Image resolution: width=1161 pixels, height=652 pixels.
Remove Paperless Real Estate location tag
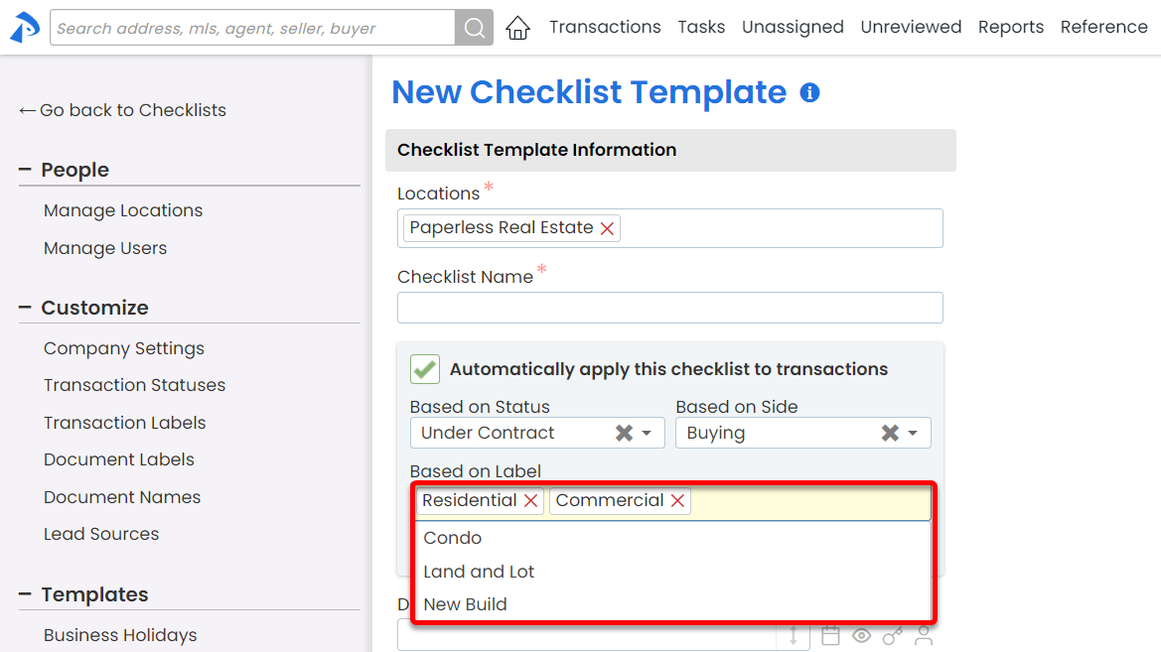tap(607, 228)
